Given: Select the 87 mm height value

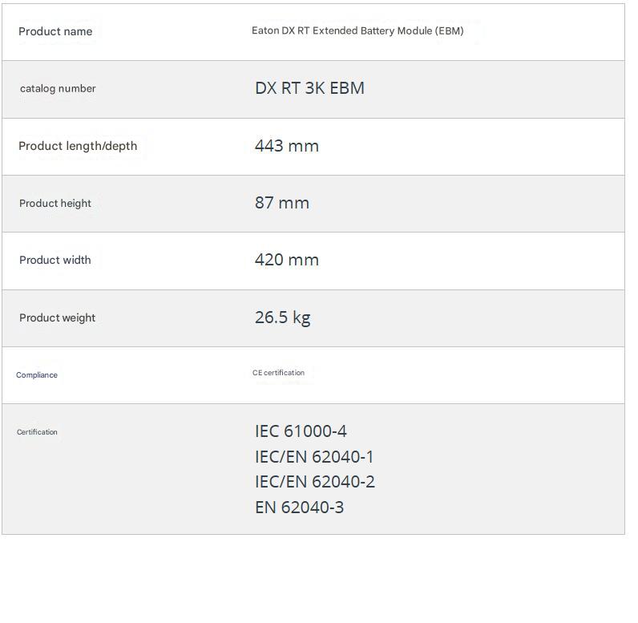Looking at the screenshot, I should [281, 203].
